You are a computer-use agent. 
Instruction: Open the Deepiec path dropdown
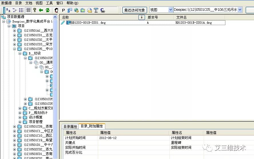pos(240,10)
